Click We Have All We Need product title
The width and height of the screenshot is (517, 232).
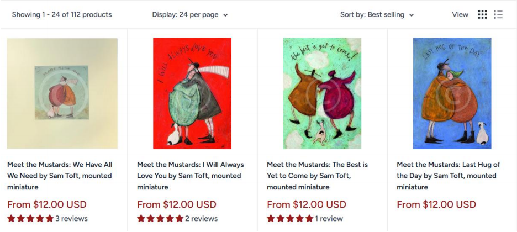[x=60, y=176]
